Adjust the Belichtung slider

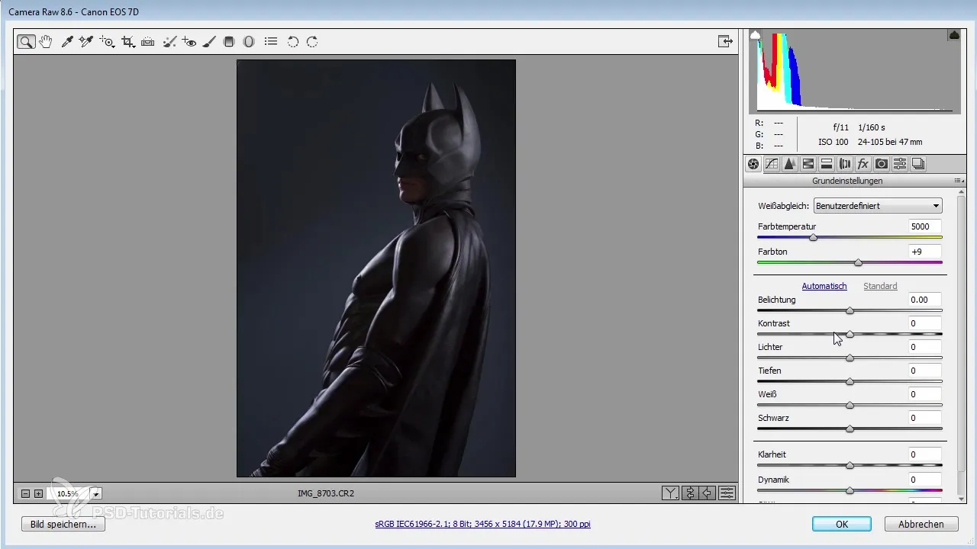coord(850,310)
